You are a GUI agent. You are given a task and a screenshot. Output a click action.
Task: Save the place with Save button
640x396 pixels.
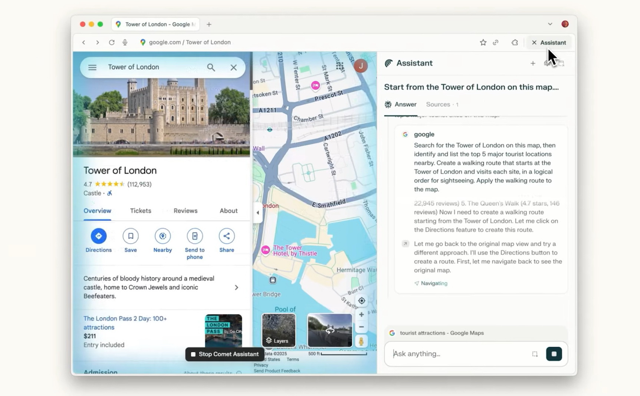click(131, 241)
